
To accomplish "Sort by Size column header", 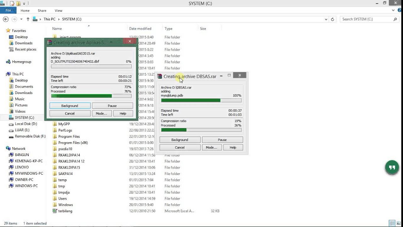I will point(203,29).
